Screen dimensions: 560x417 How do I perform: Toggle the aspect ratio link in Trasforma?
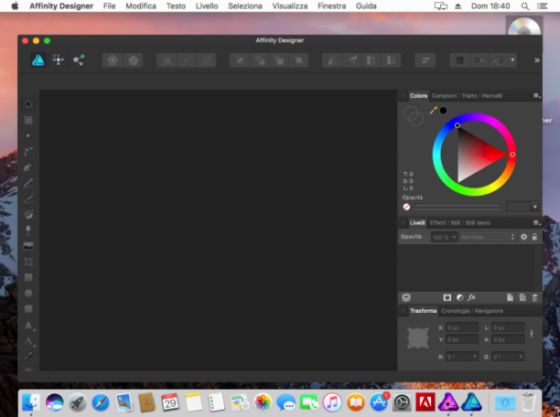click(532, 334)
